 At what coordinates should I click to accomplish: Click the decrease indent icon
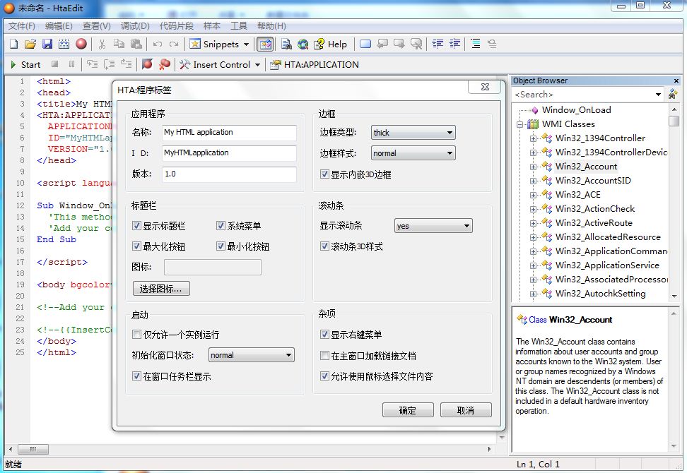click(454, 44)
